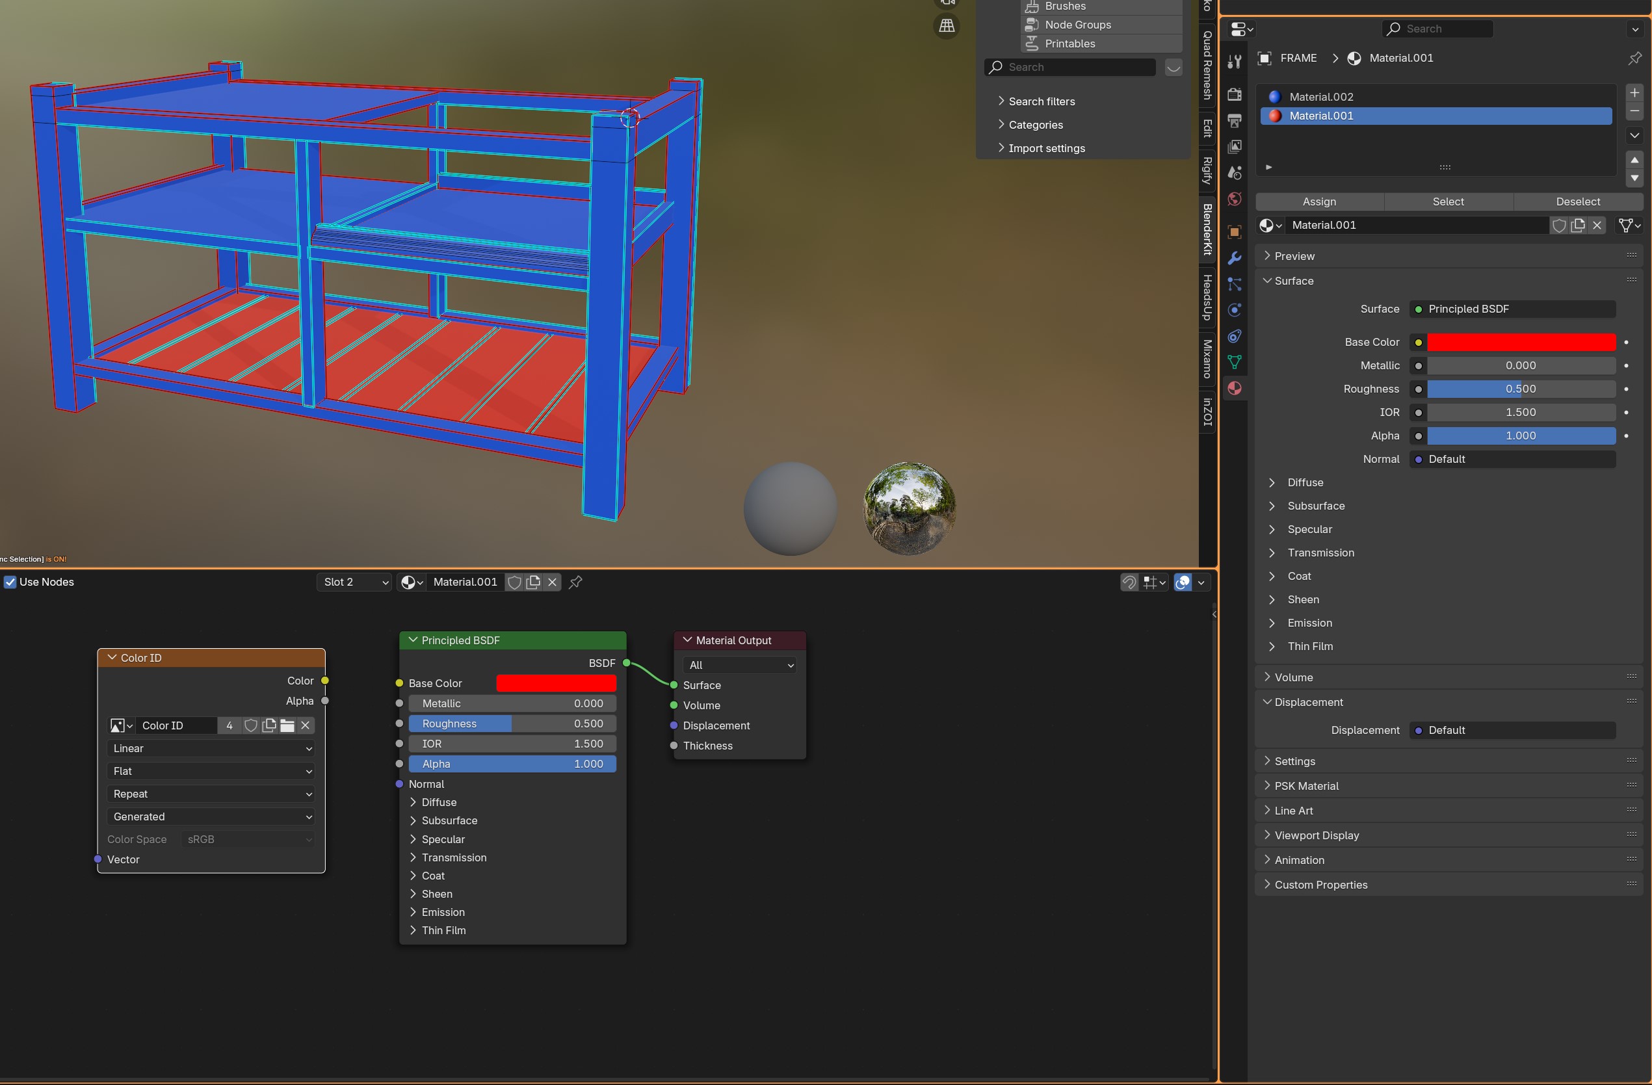1652x1085 pixels.
Task: Adjust Alpha slider in Principled BSDF node
Action: tap(512, 765)
